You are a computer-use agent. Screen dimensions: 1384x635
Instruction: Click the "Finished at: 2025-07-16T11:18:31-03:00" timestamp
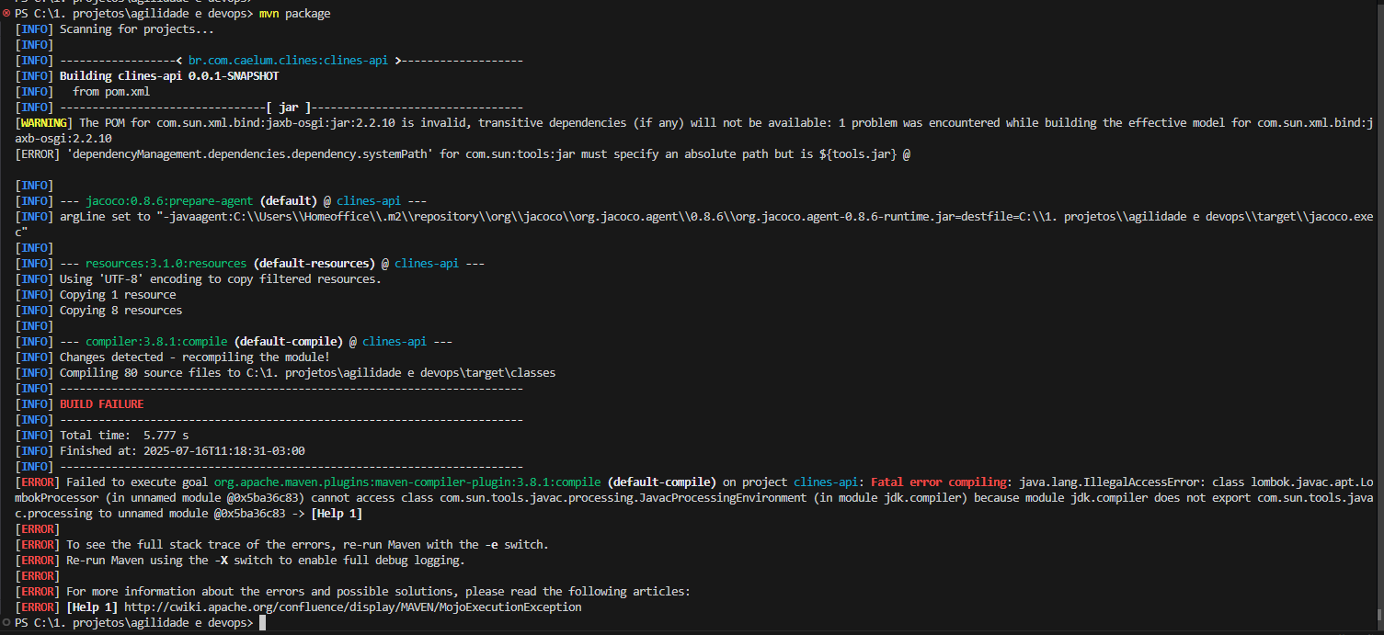pyautogui.click(x=182, y=451)
